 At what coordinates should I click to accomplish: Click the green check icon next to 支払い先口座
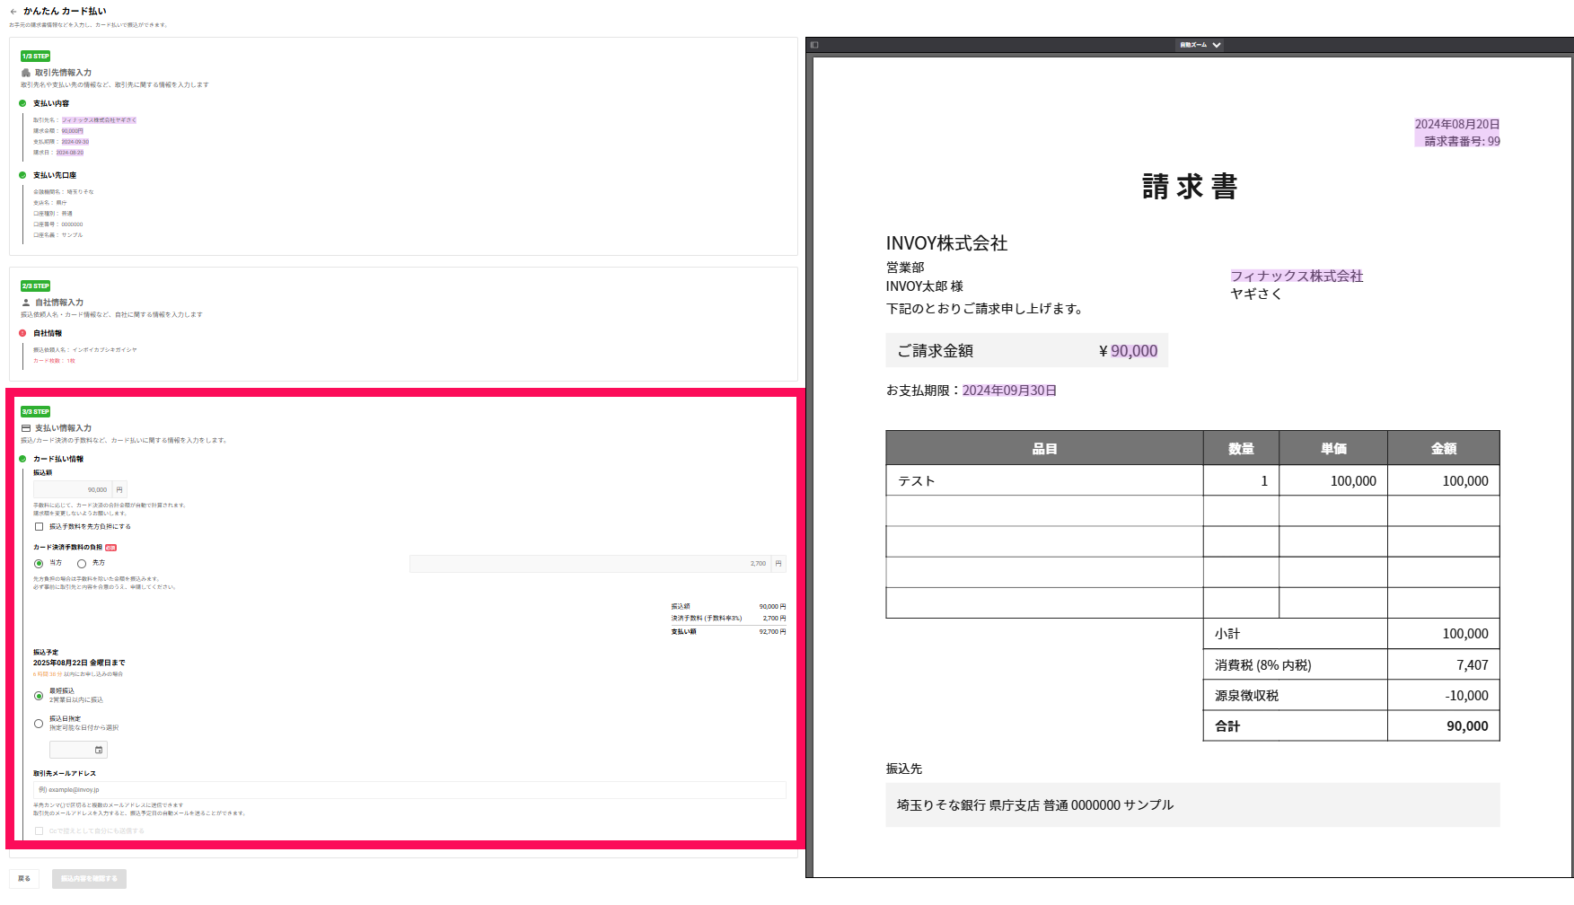click(22, 175)
